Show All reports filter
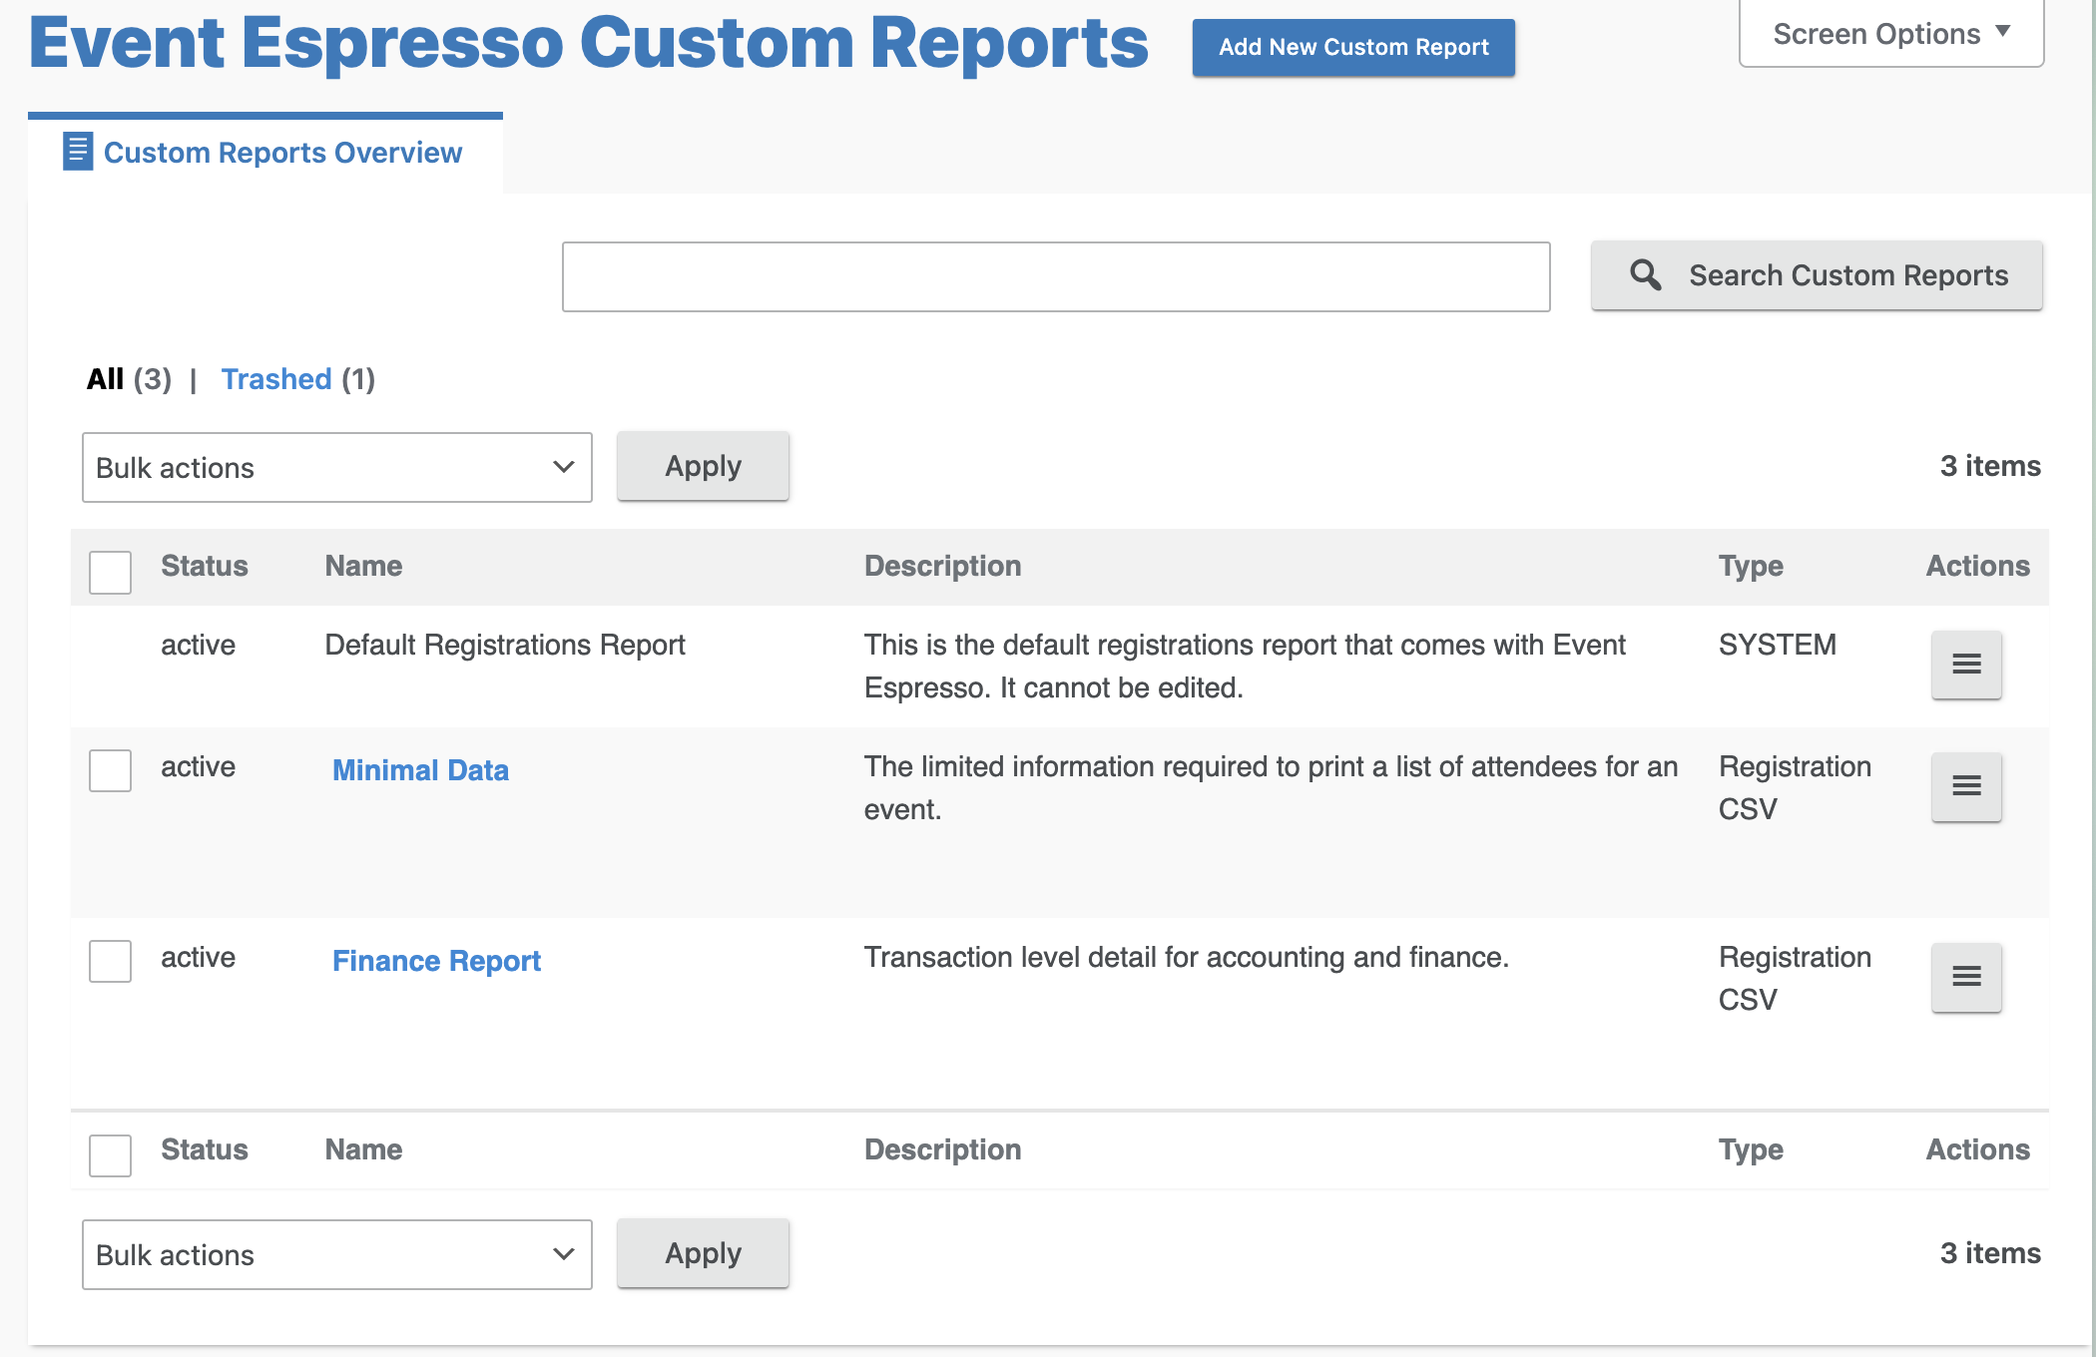The image size is (2096, 1357). point(105,379)
